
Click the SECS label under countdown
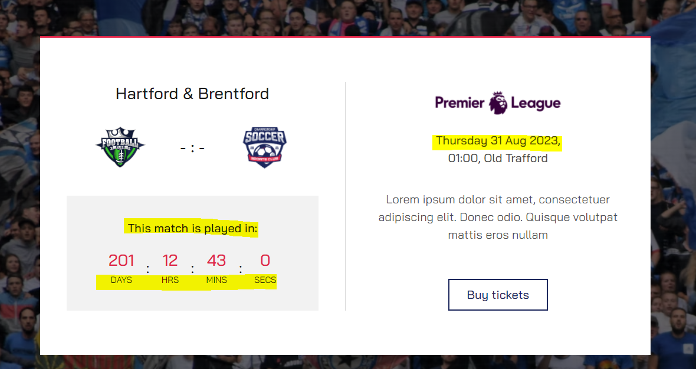(265, 280)
